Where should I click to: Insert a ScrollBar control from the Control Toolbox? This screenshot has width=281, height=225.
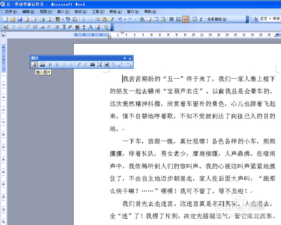(83, 28)
